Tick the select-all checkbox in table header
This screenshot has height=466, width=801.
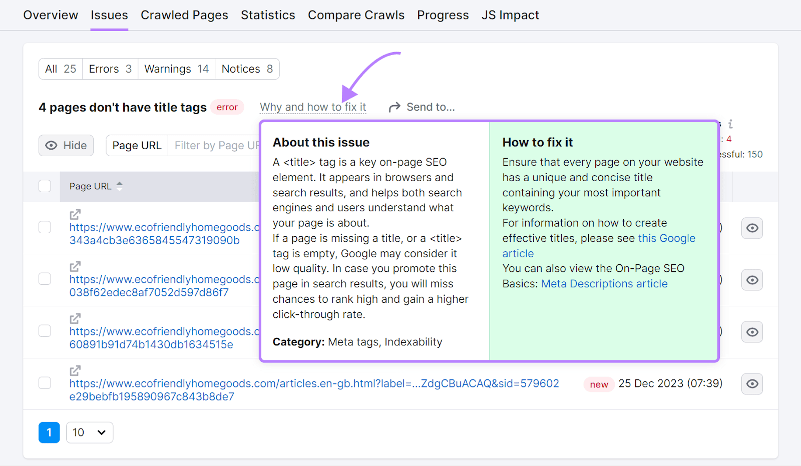45,186
